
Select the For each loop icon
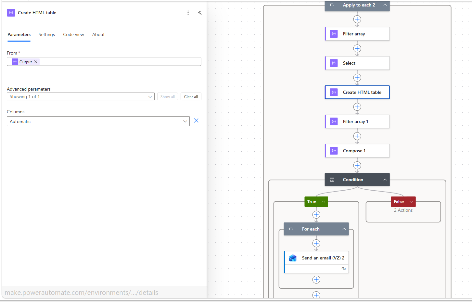[x=291, y=229]
